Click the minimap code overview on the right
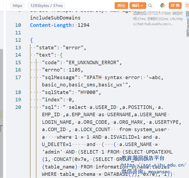Screen dimensions: 189x178 point(188,24)
